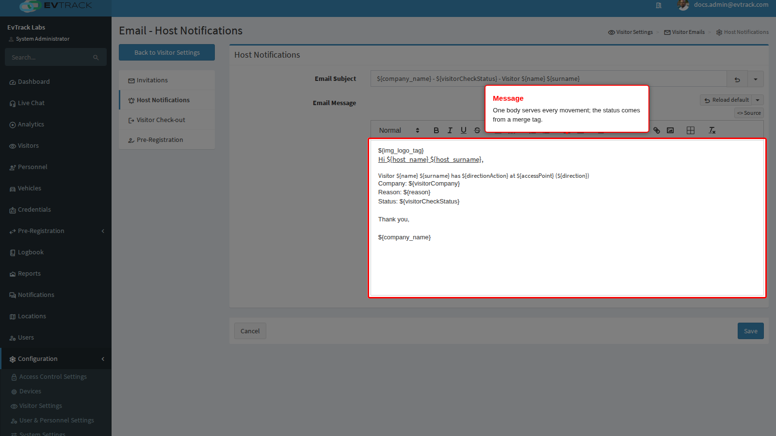Open Live Chat in the sidebar
Image resolution: width=776 pixels, height=436 pixels.
pos(56,103)
